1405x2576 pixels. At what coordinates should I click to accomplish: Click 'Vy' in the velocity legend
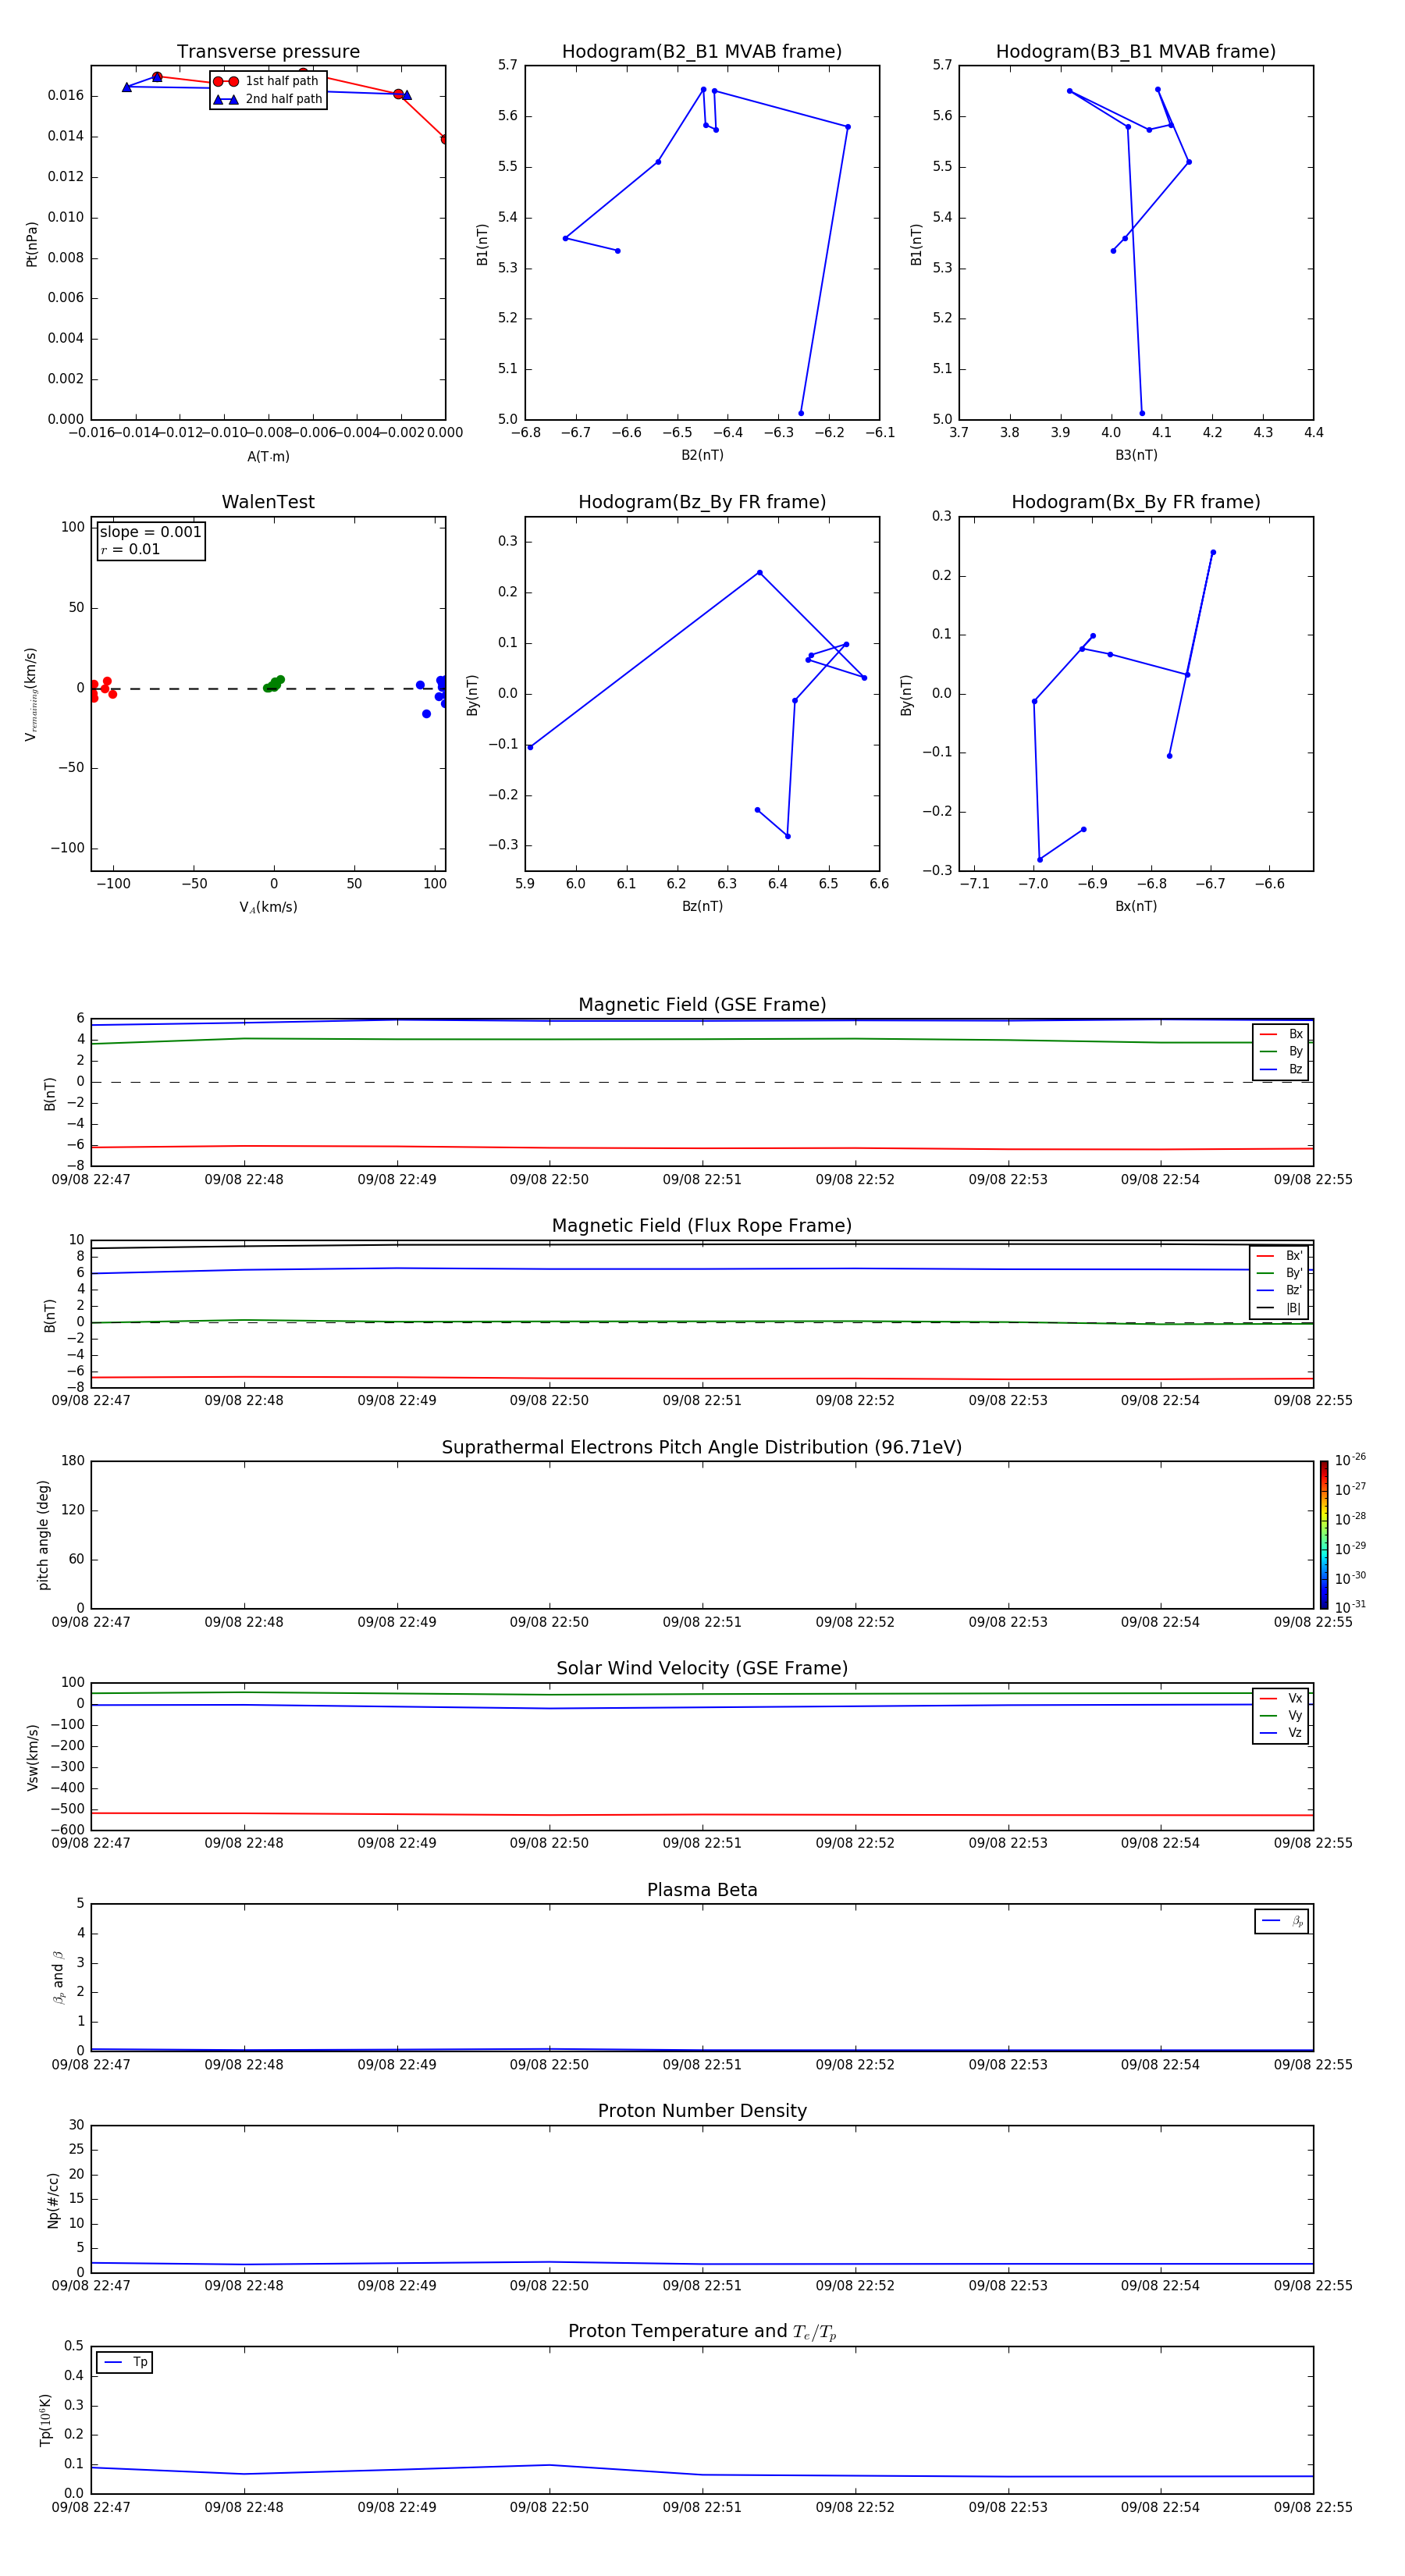tap(1281, 1715)
